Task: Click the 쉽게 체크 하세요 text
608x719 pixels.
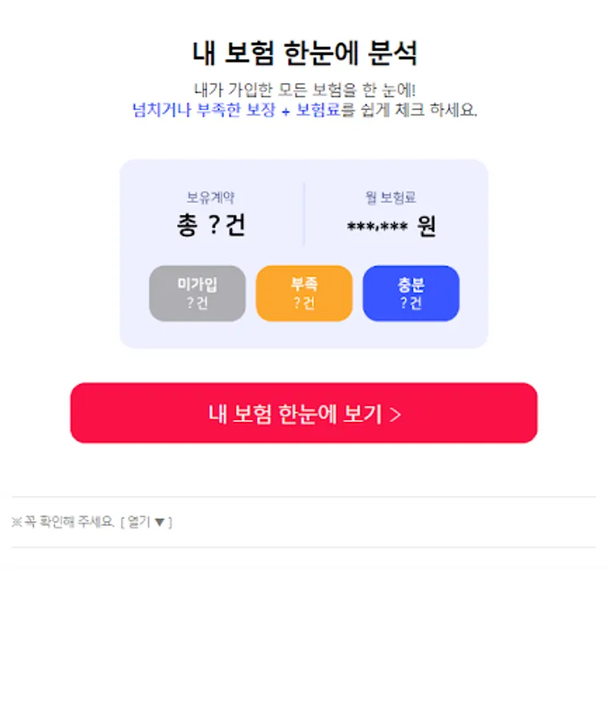Action: point(419,110)
